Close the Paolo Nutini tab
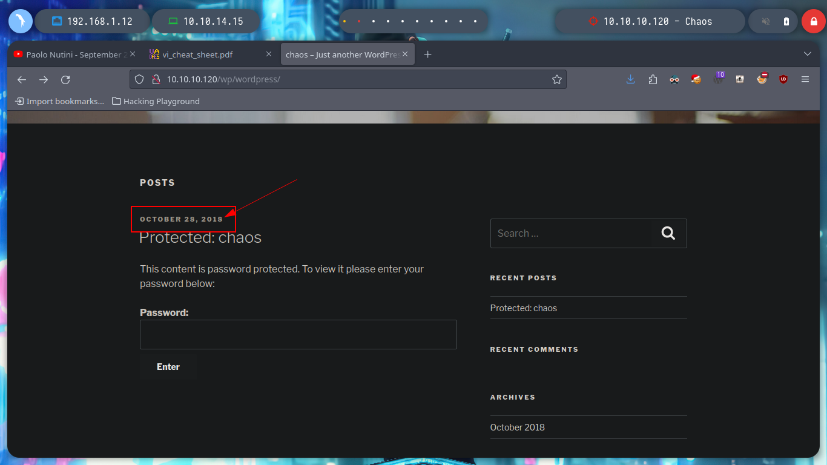The image size is (827, 465). (133, 54)
